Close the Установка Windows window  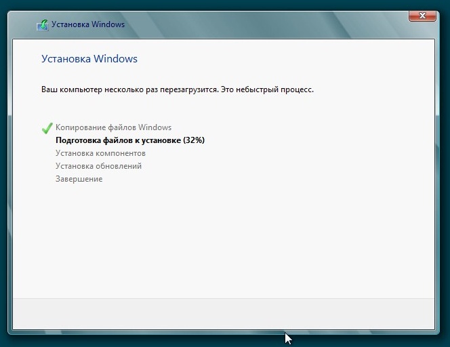coord(422,16)
